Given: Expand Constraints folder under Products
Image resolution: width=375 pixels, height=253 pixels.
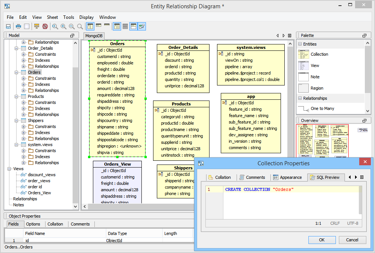Looking at the screenshot, I should (x=23, y=102).
